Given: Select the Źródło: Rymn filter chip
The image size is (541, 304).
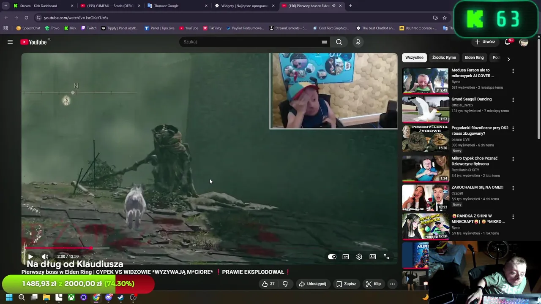Looking at the screenshot, I should 444,57.
